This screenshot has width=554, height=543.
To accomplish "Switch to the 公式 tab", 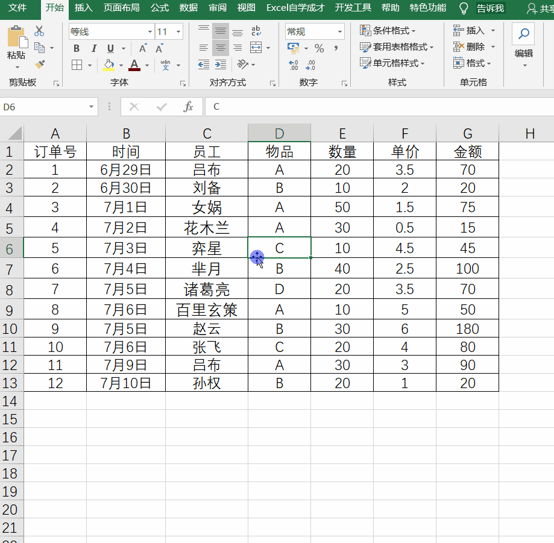I will (159, 8).
